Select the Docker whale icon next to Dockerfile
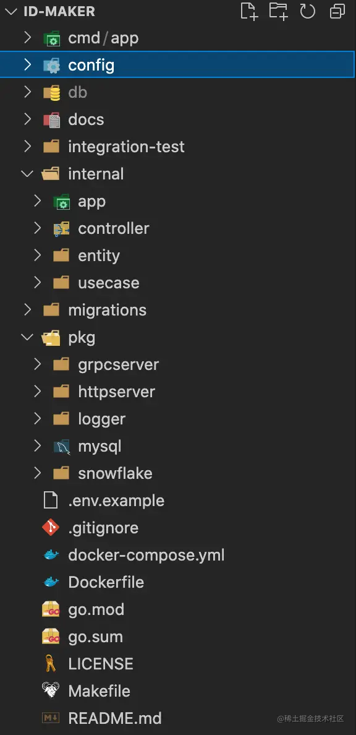 pos(52,582)
